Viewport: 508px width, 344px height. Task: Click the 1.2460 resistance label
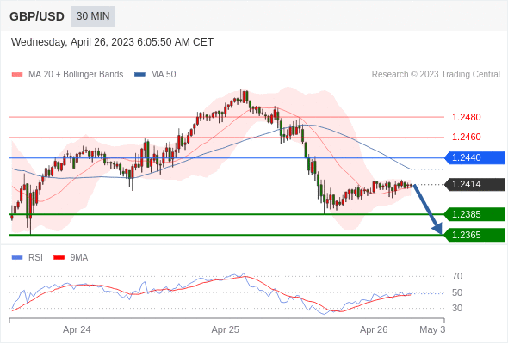[x=466, y=137]
